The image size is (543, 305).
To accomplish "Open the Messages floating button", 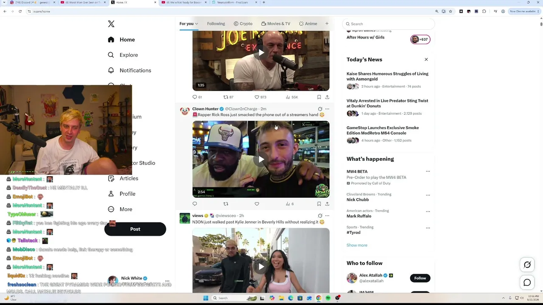I will click(527, 283).
